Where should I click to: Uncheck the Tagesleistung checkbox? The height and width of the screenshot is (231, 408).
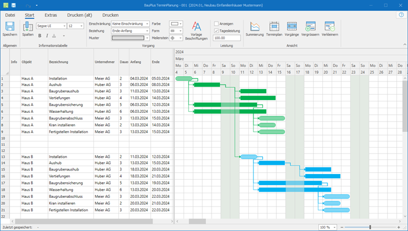216,31
